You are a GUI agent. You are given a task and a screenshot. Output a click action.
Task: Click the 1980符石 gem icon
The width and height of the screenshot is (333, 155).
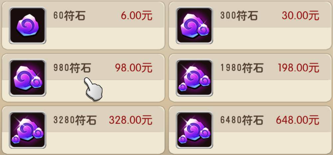point(194,78)
